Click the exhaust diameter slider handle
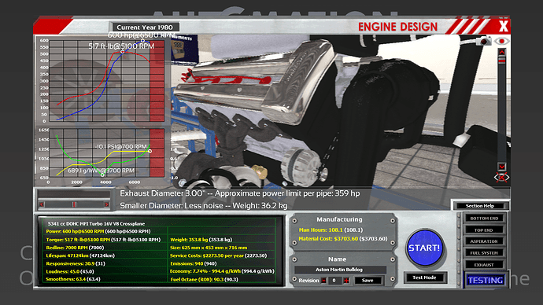The image size is (543, 305). tap(74, 204)
